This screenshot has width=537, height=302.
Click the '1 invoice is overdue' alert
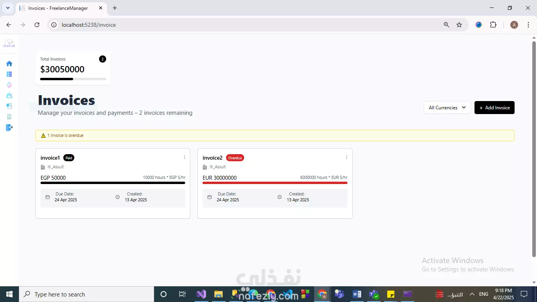(x=275, y=135)
